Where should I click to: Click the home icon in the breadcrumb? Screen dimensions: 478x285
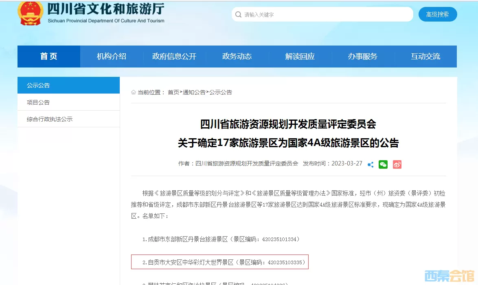[x=133, y=92]
